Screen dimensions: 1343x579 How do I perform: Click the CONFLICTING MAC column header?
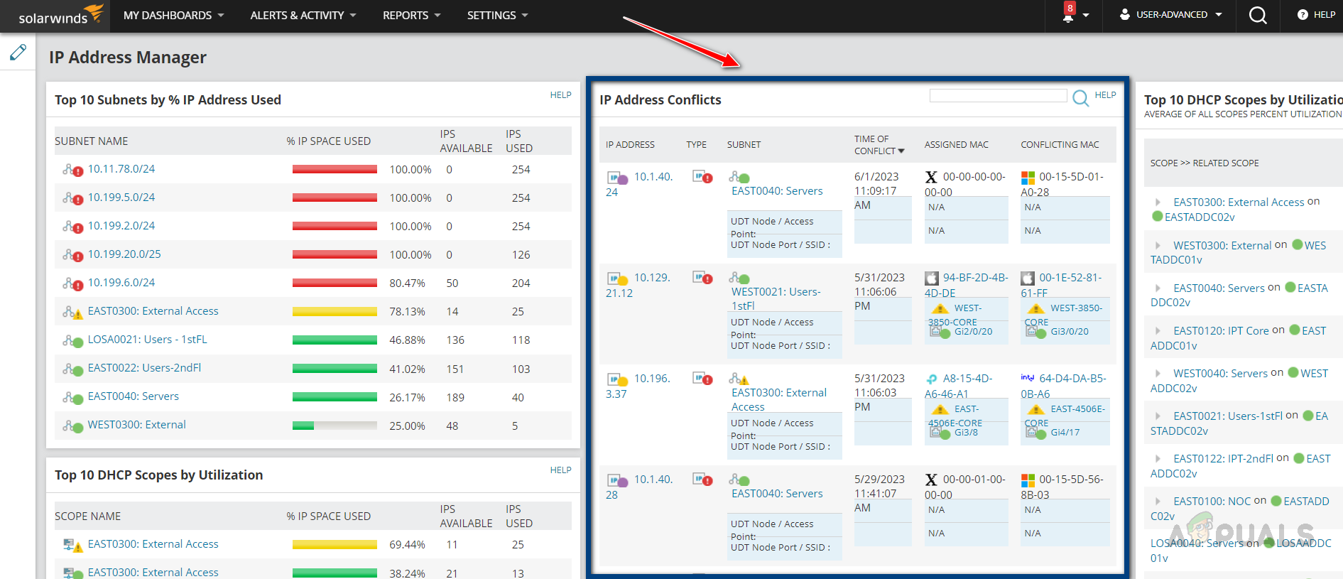coord(1060,145)
